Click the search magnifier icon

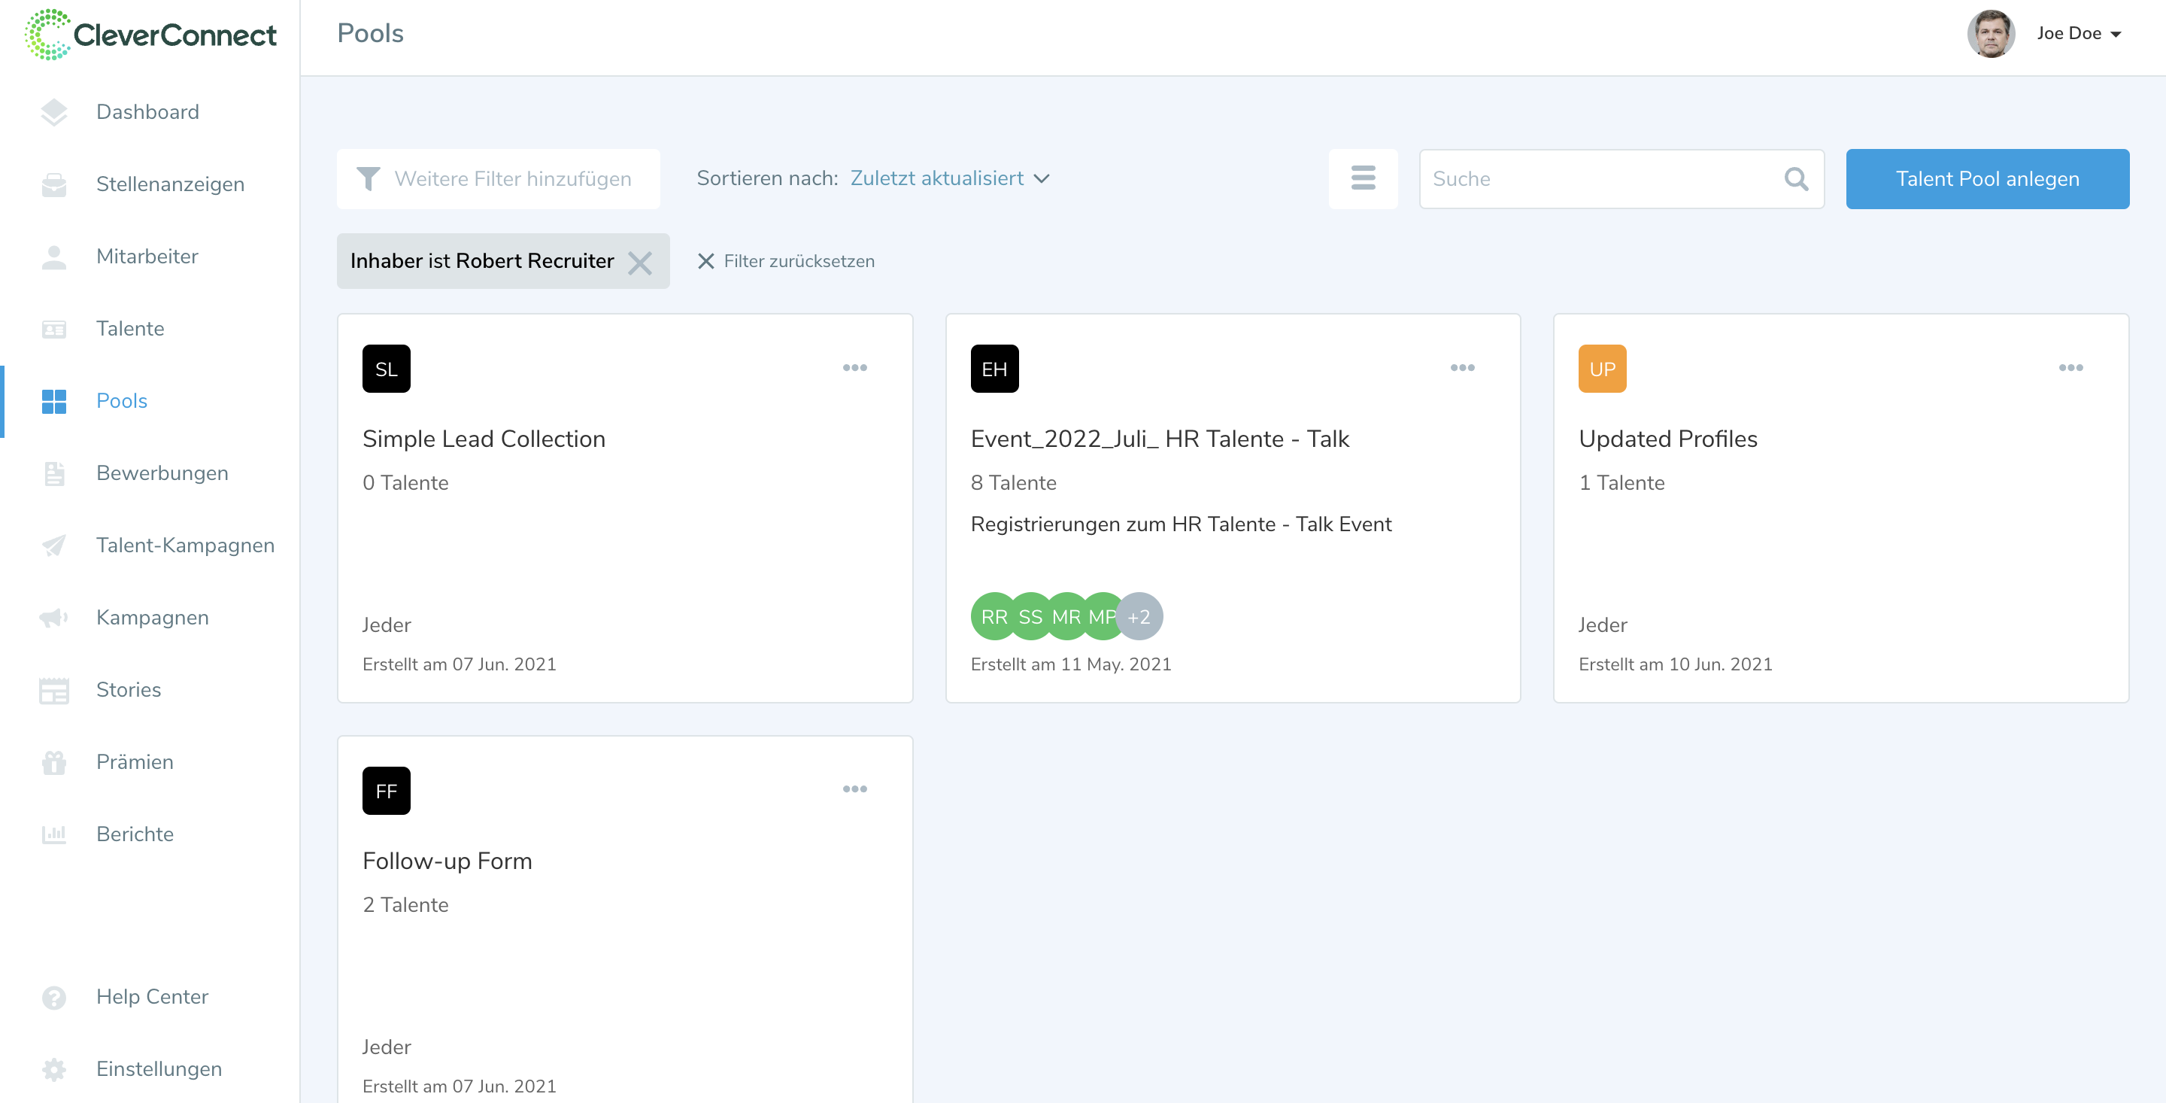tap(1795, 178)
